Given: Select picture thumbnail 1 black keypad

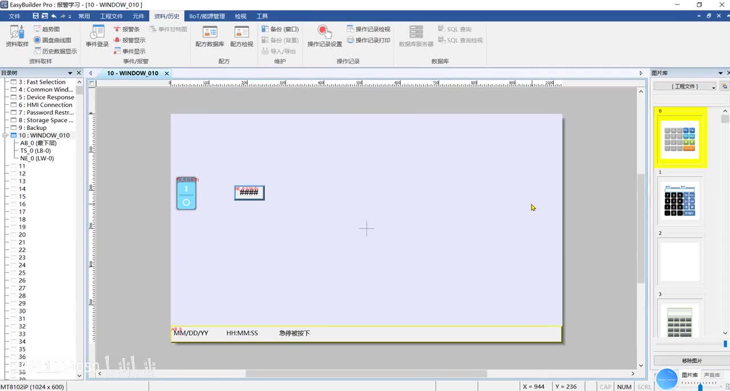Looking at the screenshot, I should (679, 201).
